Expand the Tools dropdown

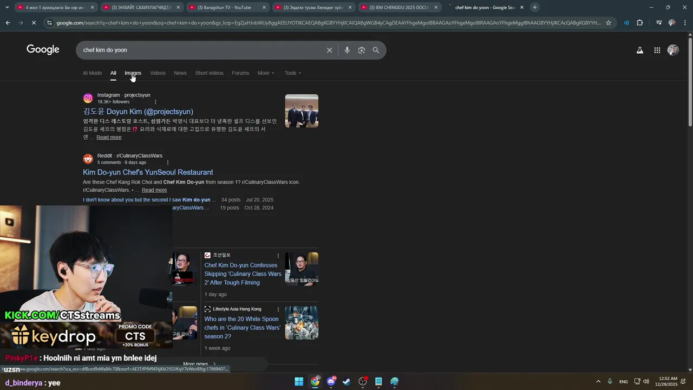click(293, 73)
